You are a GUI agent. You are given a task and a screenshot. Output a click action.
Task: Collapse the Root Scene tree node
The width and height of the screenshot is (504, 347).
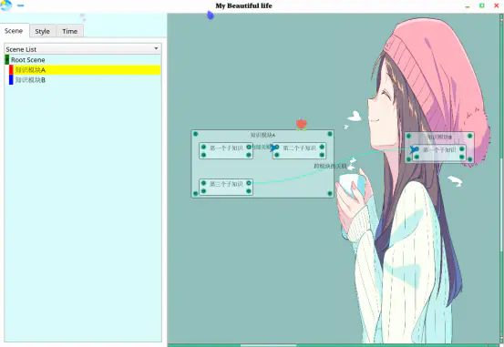pos(6,60)
